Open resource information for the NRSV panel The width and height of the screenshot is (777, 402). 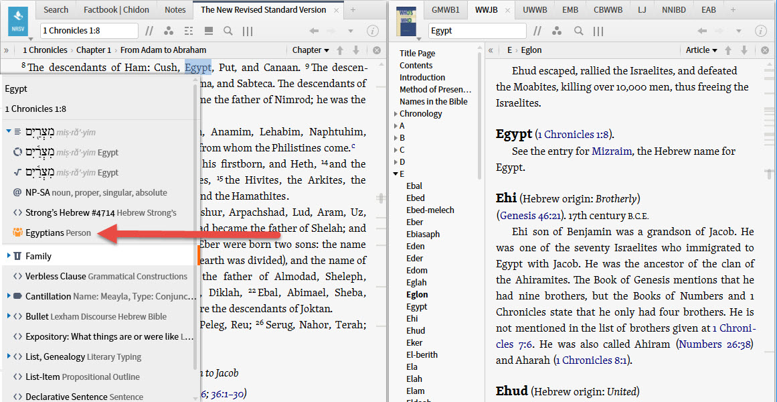click(x=372, y=31)
